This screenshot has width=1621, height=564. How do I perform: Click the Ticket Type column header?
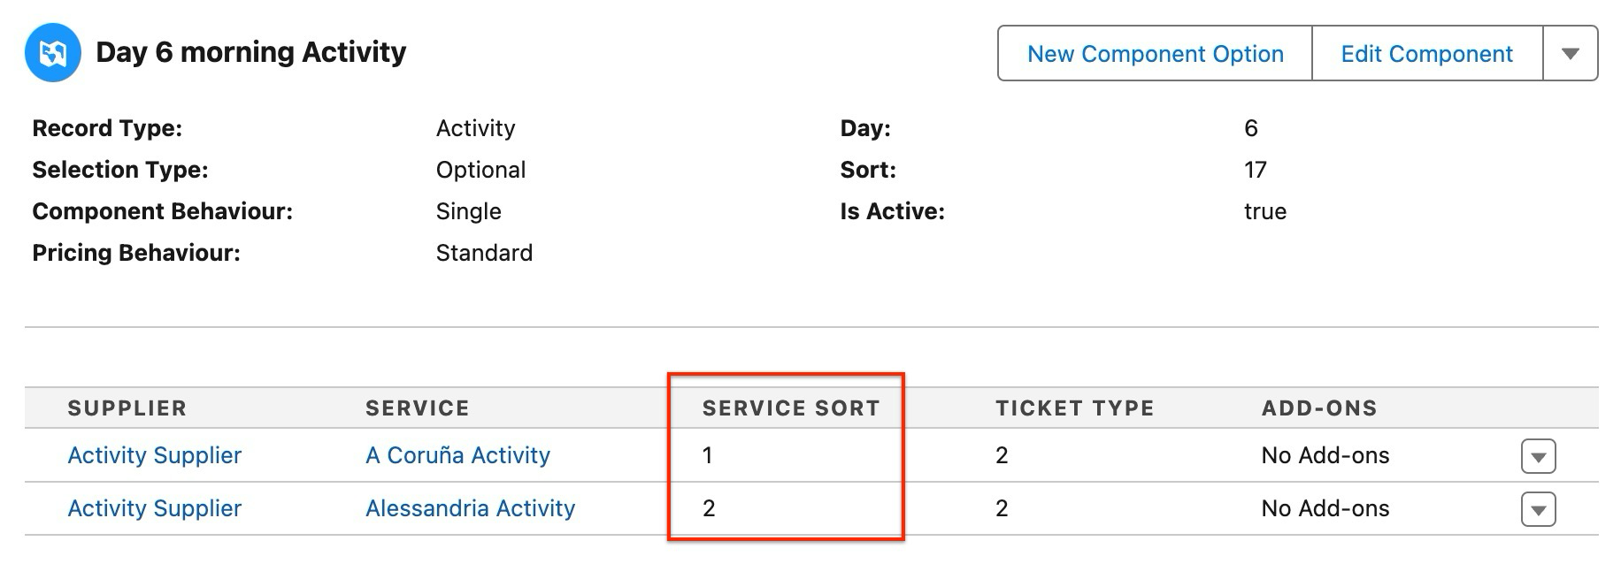click(1074, 408)
